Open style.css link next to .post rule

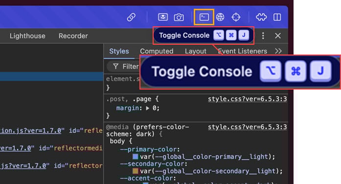[247, 99]
